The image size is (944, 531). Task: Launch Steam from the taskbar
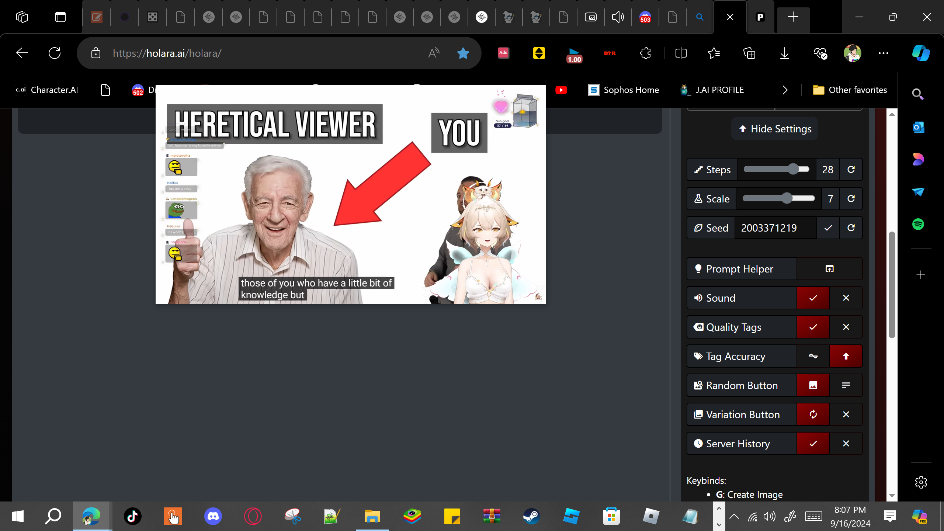531,516
